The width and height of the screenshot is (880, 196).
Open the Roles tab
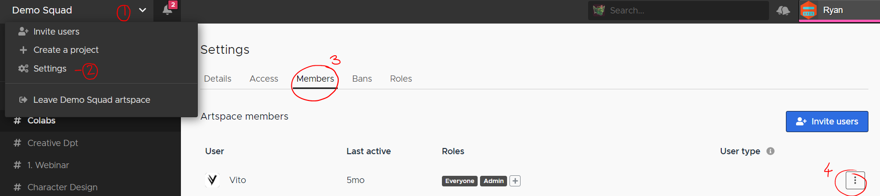401,79
